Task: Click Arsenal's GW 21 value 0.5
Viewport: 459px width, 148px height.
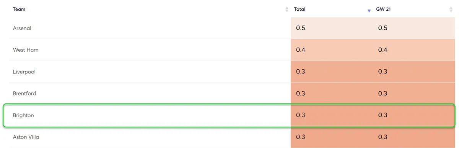Action: click(x=382, y=28)
